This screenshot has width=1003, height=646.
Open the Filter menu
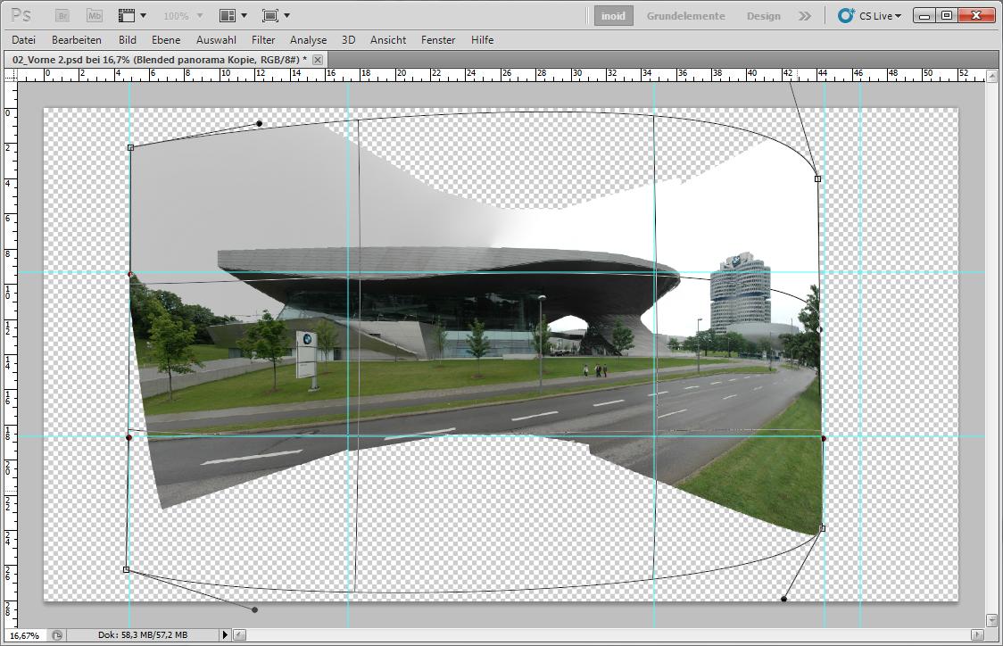(263, 39)
